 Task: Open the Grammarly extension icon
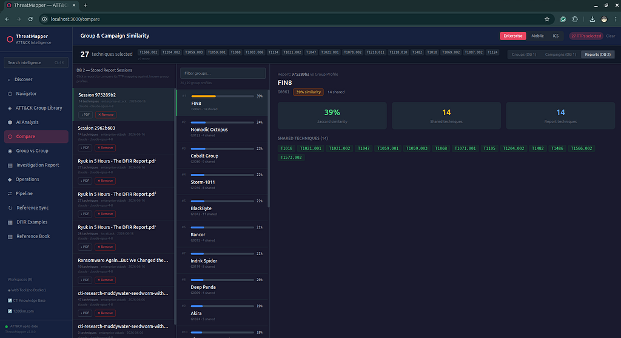point(563,19)
